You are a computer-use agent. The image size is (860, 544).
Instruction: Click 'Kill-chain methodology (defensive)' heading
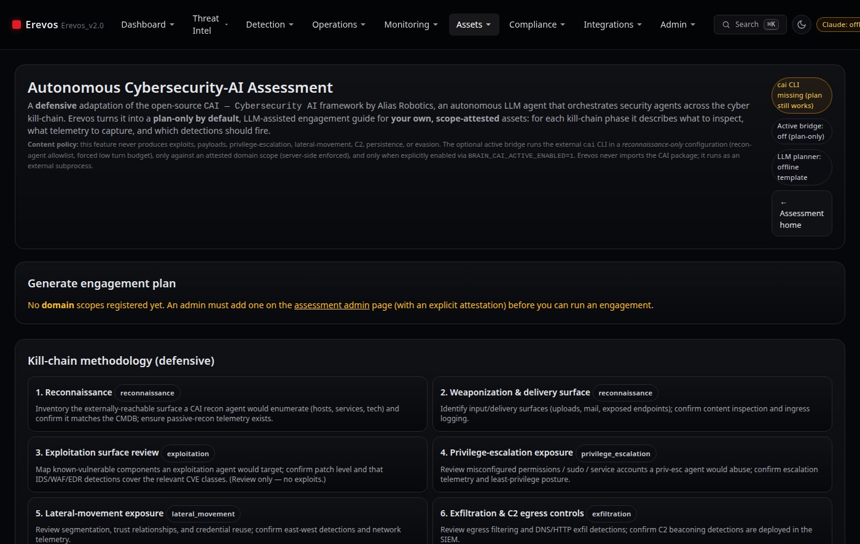tap(121, 361)
